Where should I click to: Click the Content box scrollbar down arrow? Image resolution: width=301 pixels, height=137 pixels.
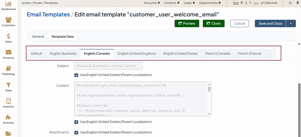(x=209, y=114)
